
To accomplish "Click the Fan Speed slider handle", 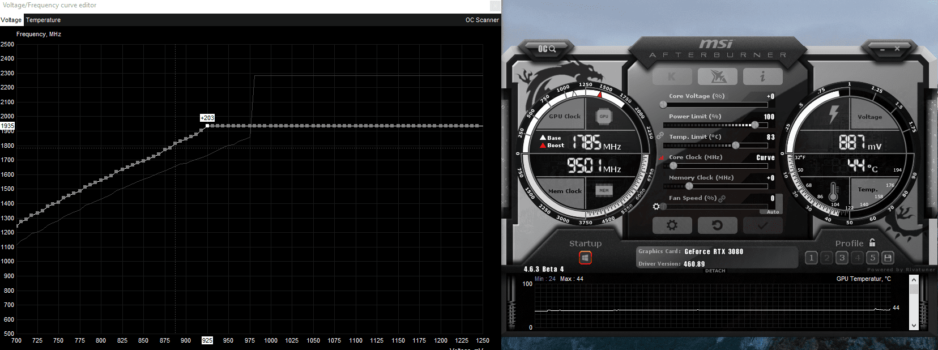I will tap(663, 207).
